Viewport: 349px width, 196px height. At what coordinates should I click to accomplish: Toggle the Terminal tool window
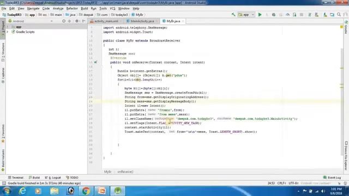pos(16,177)
